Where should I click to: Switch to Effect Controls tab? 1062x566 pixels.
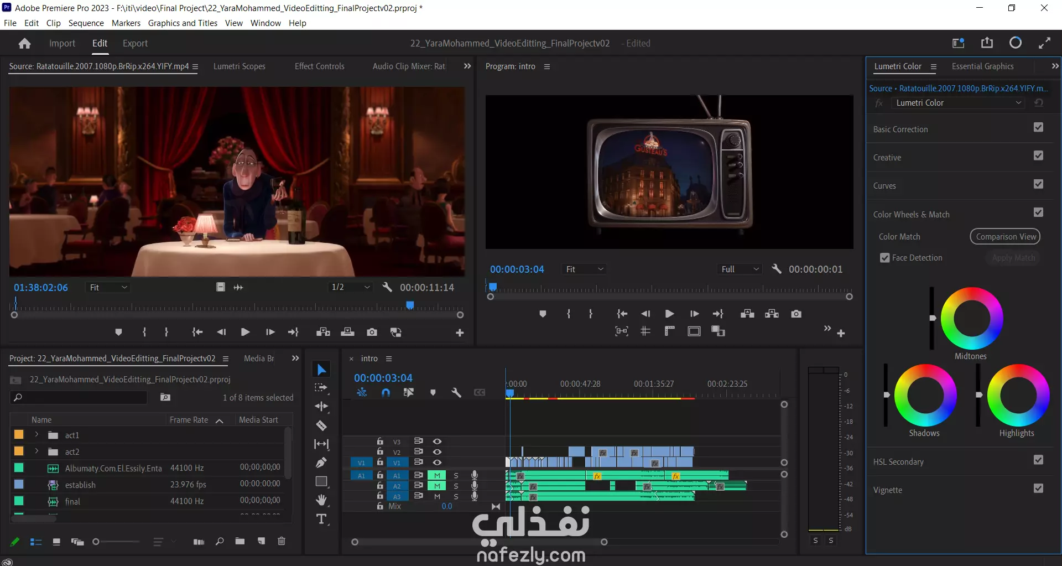(319, 66)
